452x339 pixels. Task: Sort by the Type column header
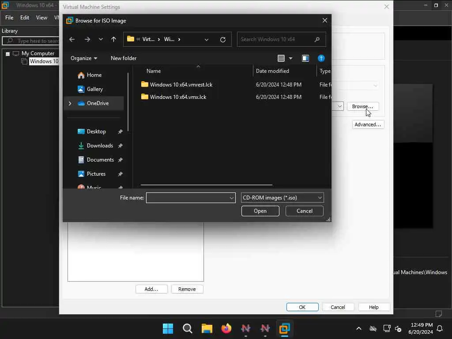(324, 71)
